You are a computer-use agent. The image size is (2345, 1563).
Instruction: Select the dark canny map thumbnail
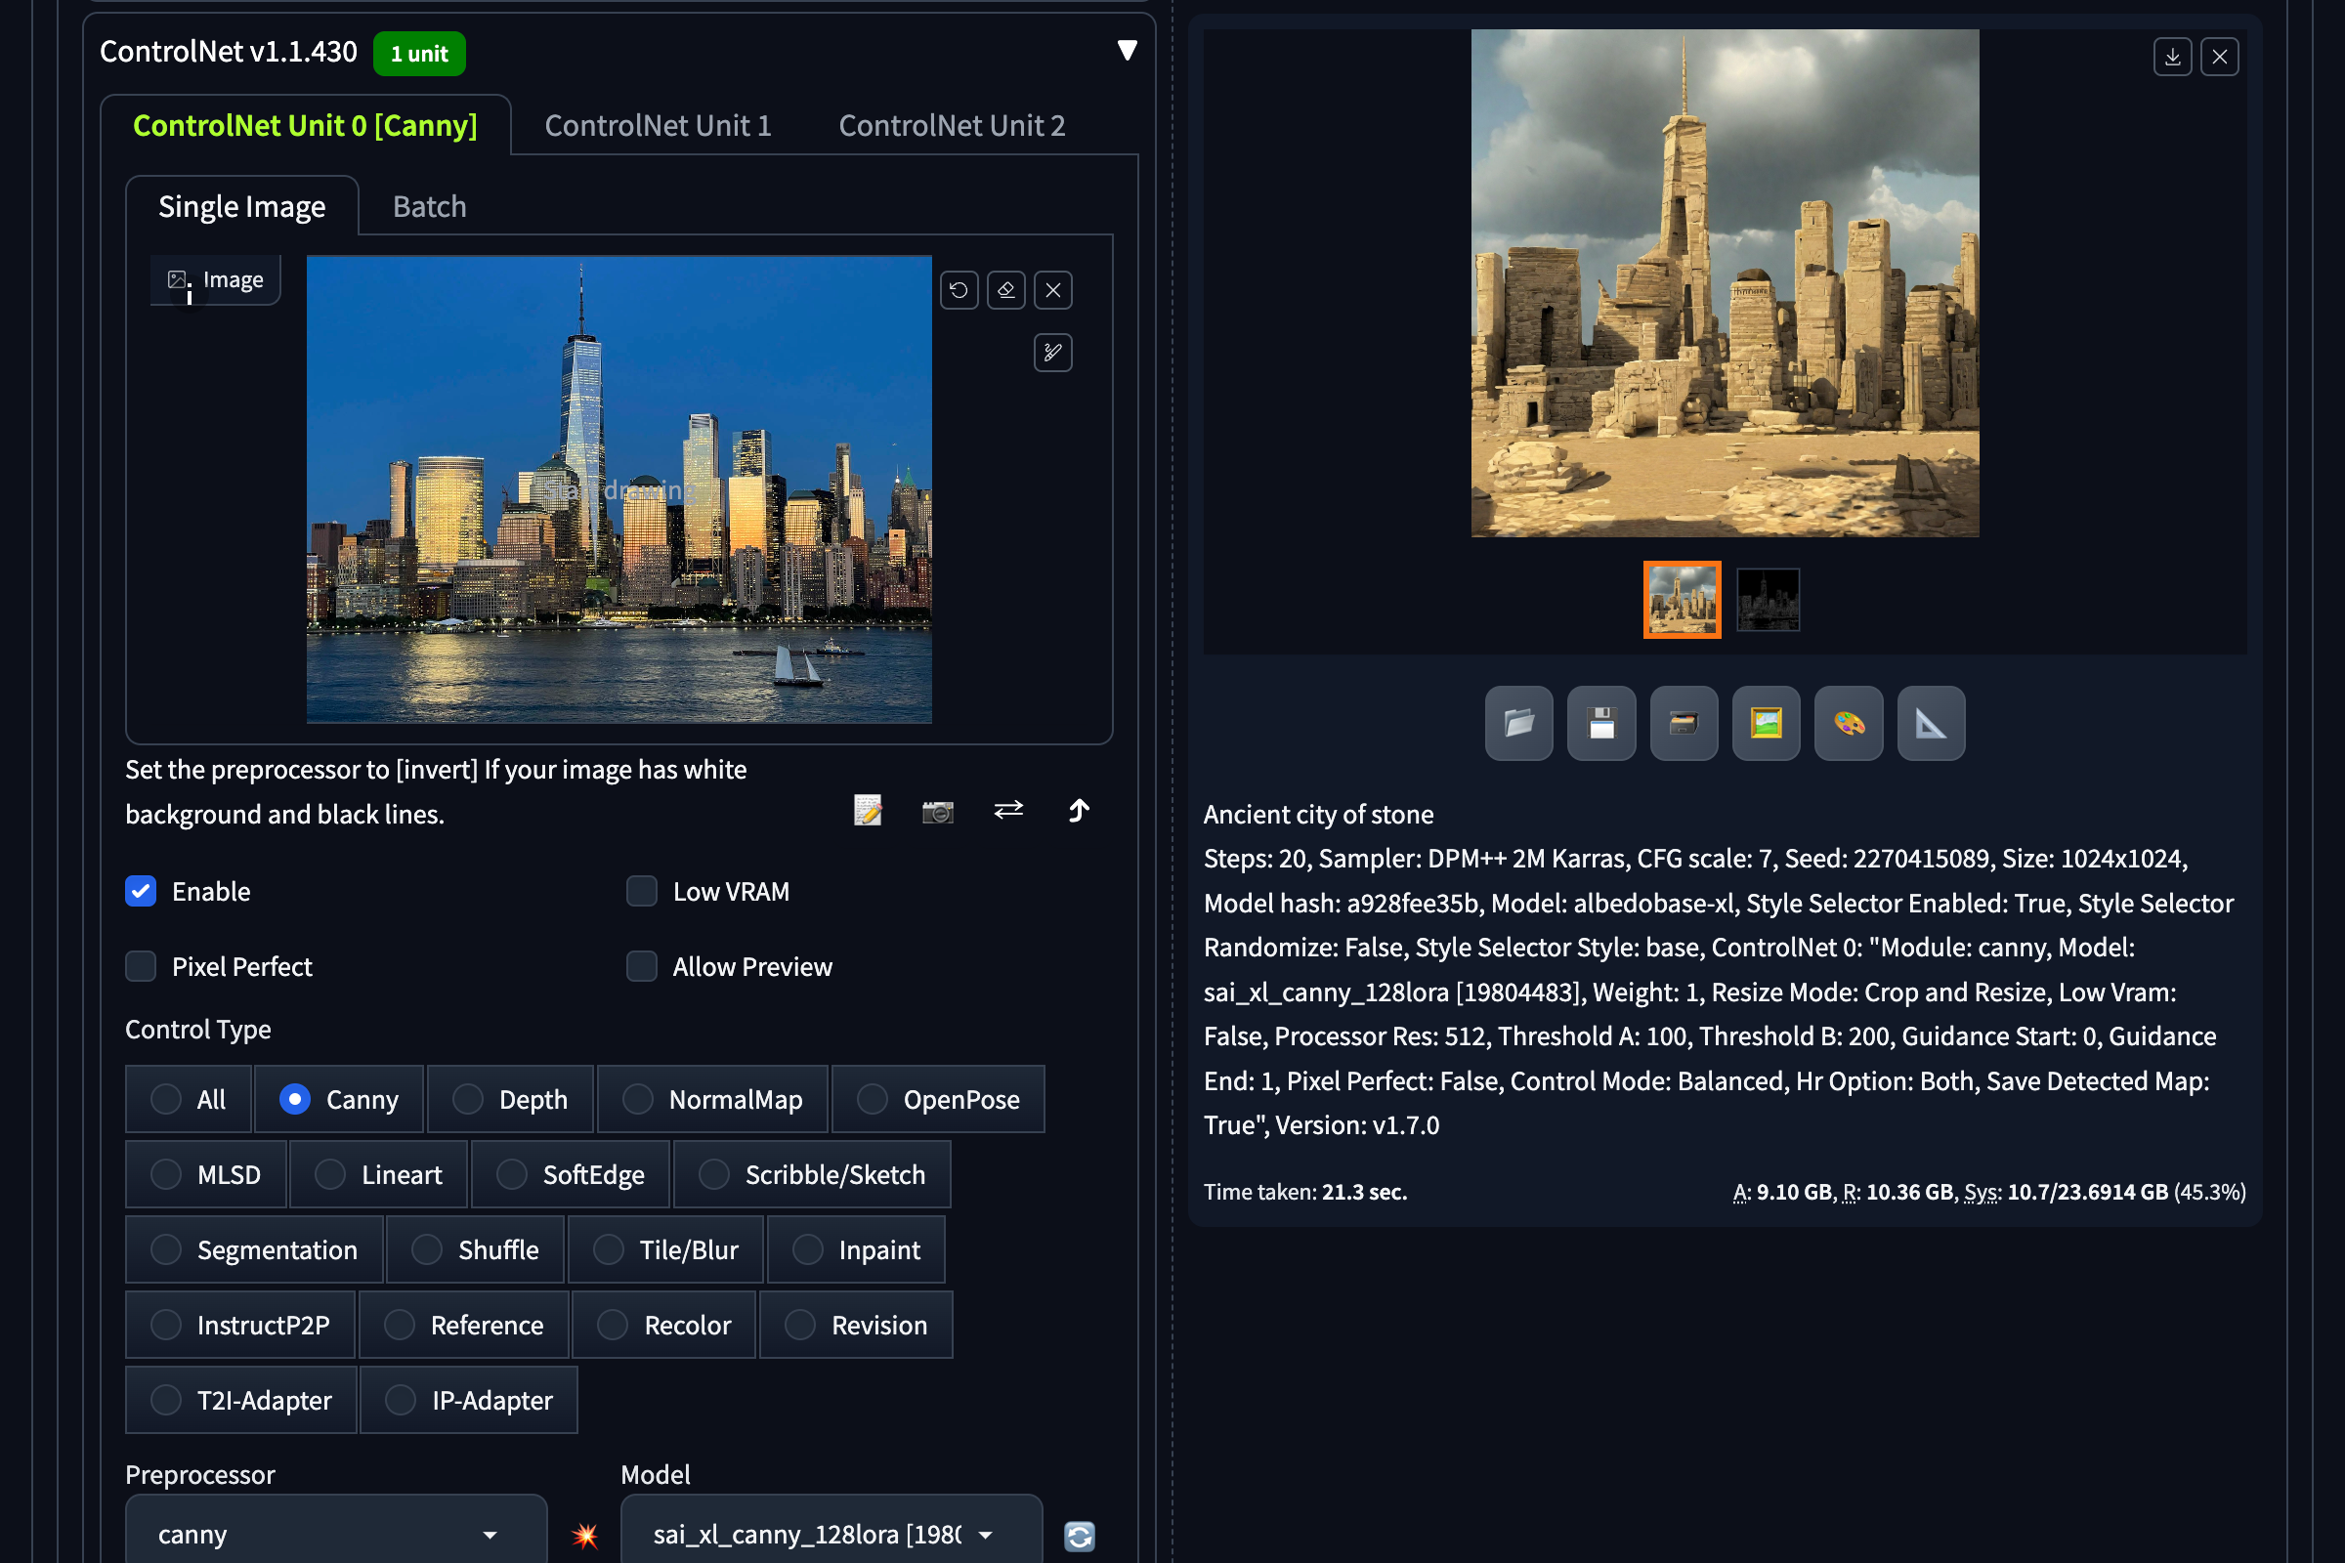[1768, 600]
